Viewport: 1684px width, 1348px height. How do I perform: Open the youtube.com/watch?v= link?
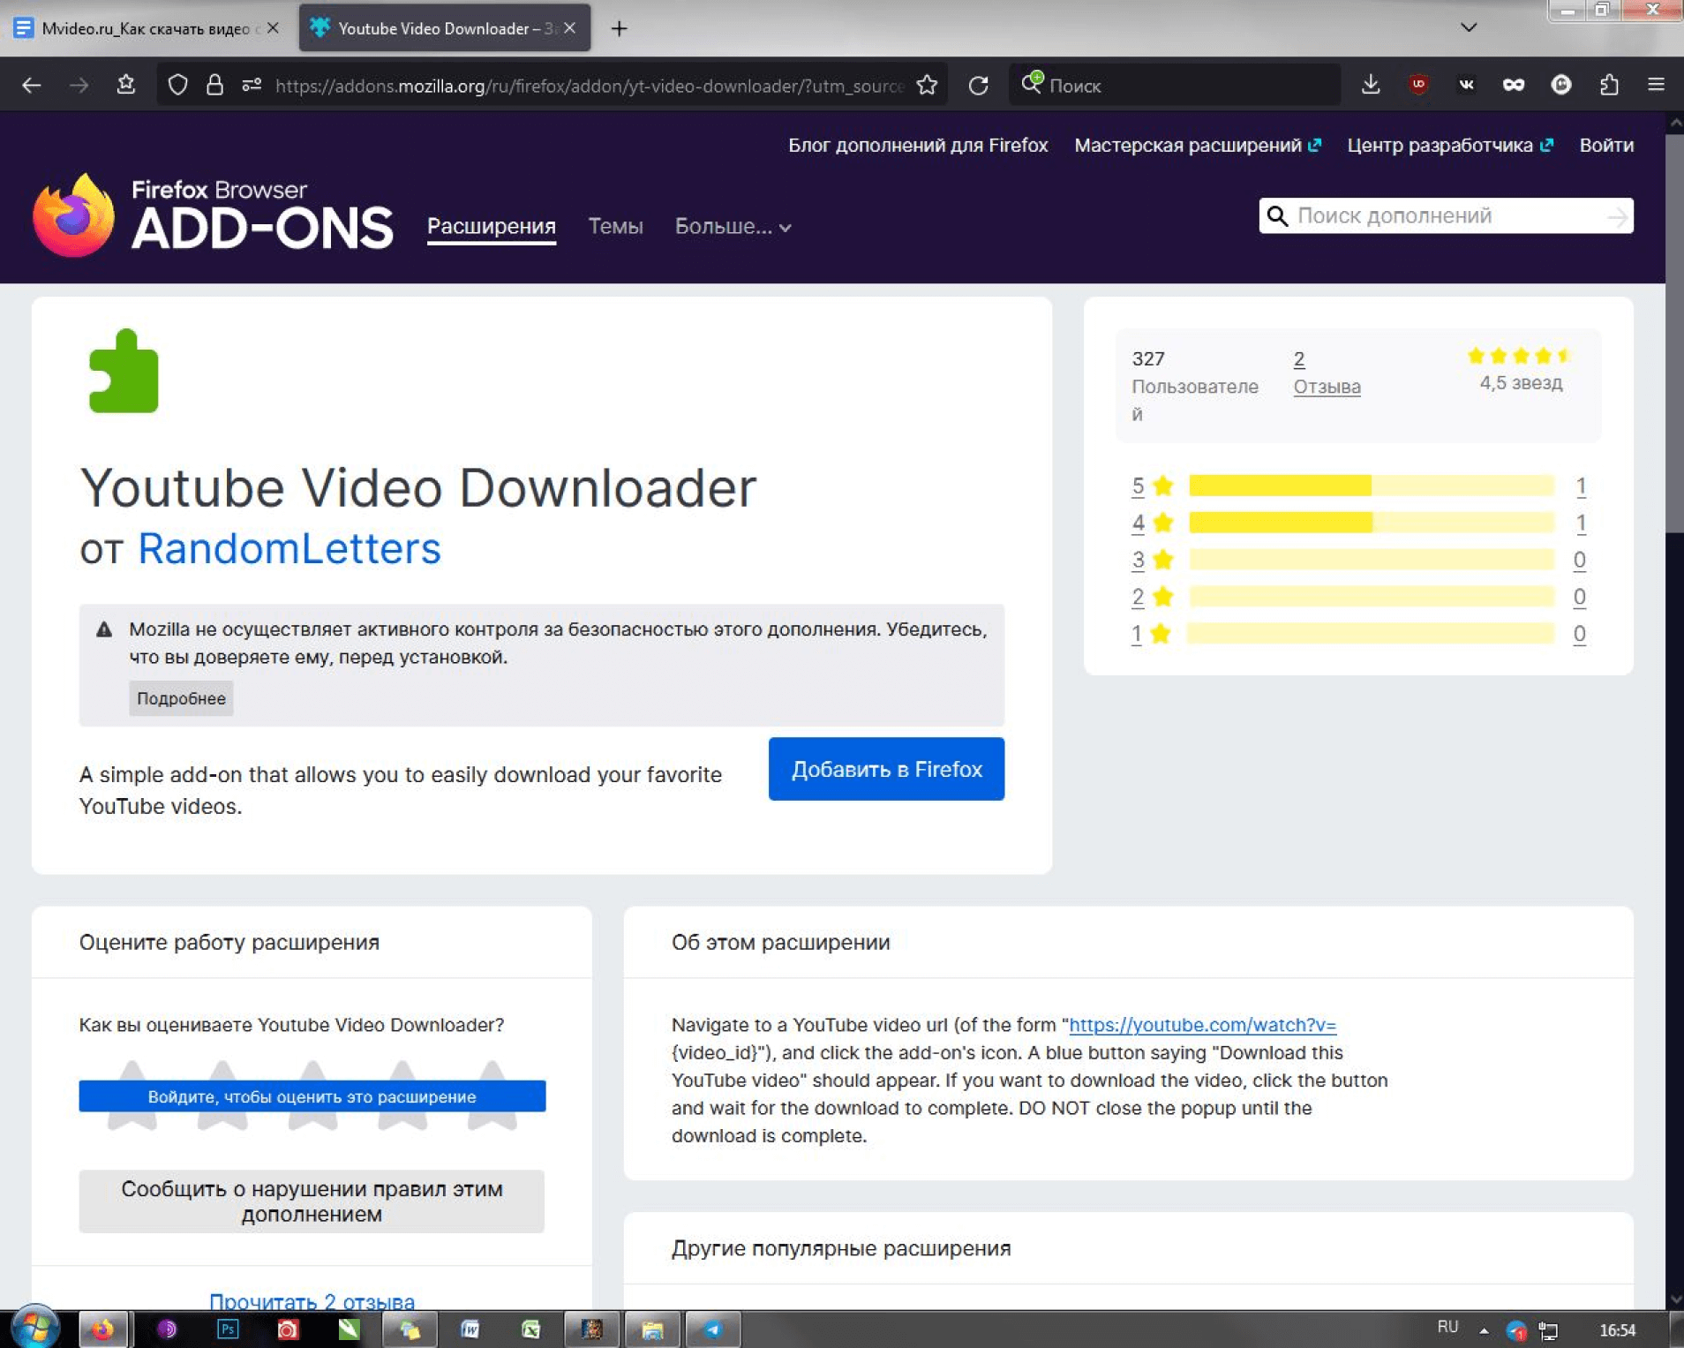[1202, 1025]
